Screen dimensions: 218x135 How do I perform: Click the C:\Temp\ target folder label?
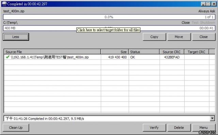pyautogui.click(x=11, y=23)
